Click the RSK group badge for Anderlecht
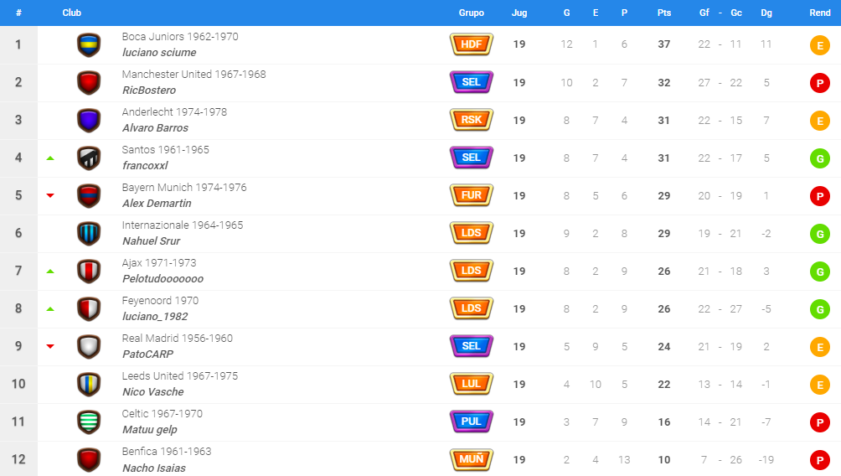This screenshot has width=841, height=476. coord(472,120)
